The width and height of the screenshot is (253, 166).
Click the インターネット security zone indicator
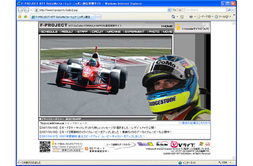(187, 163)
